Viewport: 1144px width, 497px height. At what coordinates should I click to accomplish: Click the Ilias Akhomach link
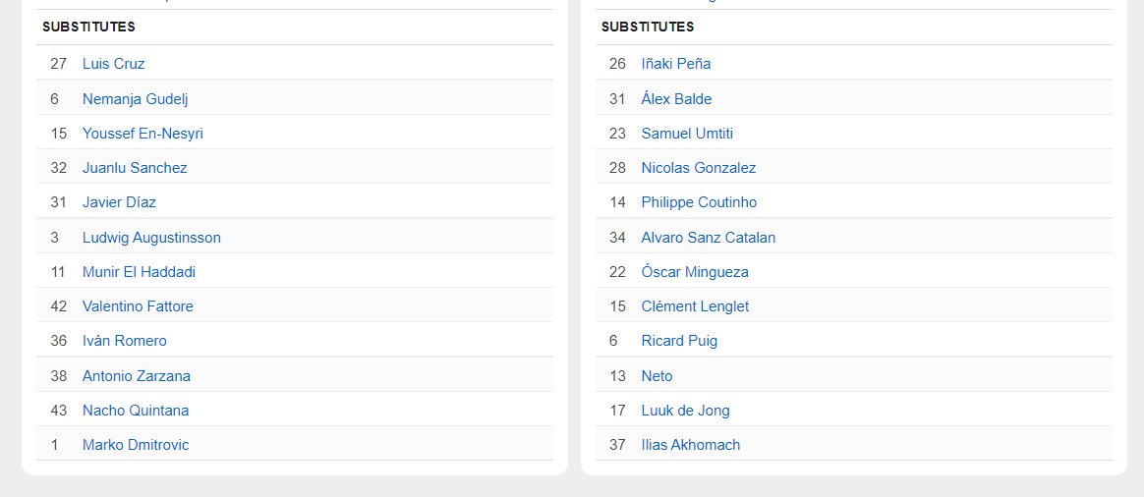[691, 445]
